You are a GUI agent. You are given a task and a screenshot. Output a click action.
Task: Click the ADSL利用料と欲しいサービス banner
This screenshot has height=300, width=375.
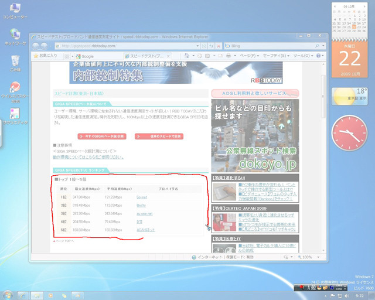tap(255, 93)
